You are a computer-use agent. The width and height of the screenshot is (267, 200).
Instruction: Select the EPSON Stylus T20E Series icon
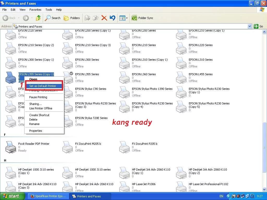click(x=69, y=121)
